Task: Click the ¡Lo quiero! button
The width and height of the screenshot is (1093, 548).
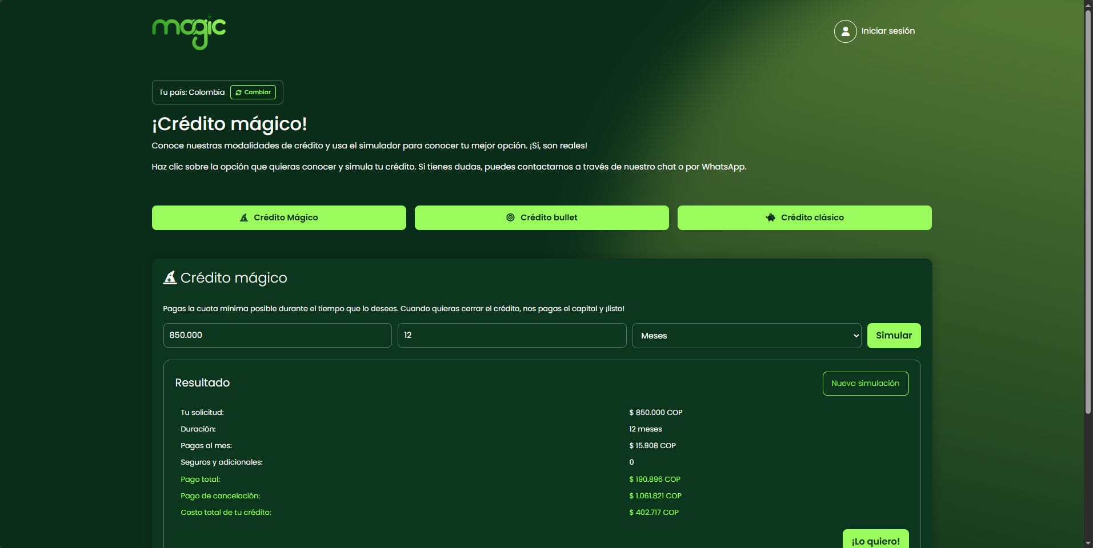Action: pyautogui.click(x=875, y=540)
